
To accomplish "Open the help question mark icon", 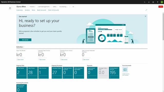I will 158,2.
